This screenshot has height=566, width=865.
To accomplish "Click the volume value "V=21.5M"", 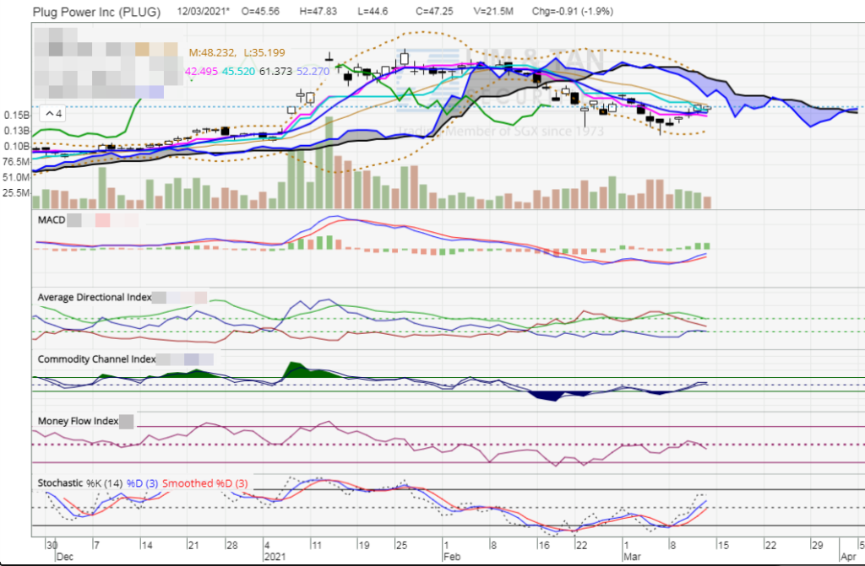I will 493,11.
